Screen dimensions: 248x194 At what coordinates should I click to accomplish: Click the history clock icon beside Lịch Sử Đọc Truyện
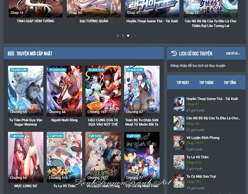174,53
